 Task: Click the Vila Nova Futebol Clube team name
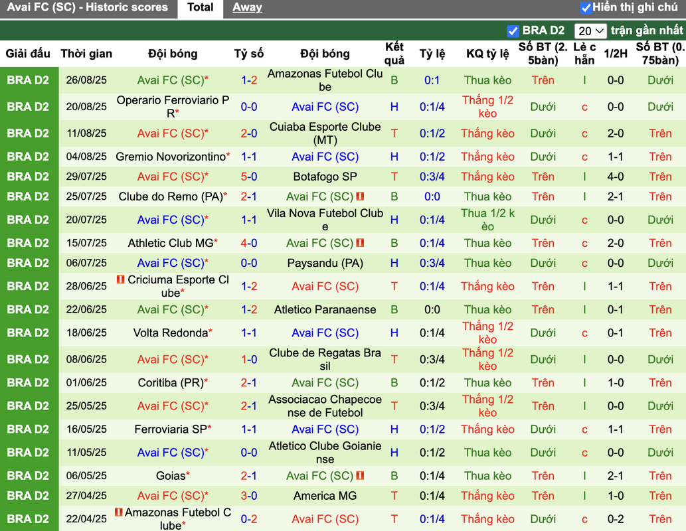click(x=325, y=220)
